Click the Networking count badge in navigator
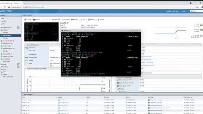The height and width of the screenshot is (114, 203). tap(18, 67)
